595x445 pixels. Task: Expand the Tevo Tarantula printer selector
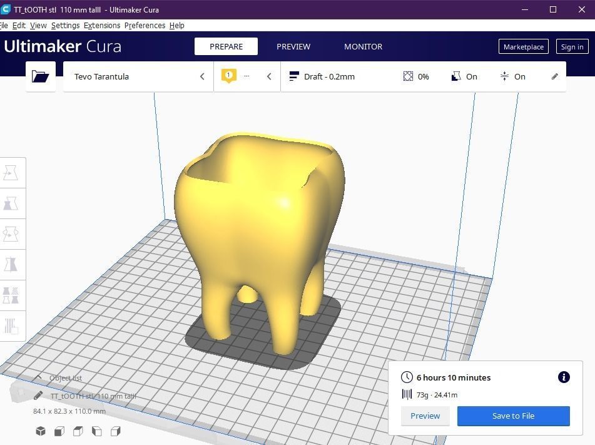pyautogui.click(x=138, y=76)
